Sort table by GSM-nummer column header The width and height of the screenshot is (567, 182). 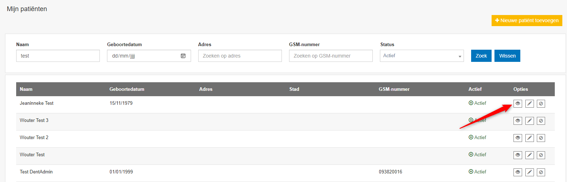point(394,89)
